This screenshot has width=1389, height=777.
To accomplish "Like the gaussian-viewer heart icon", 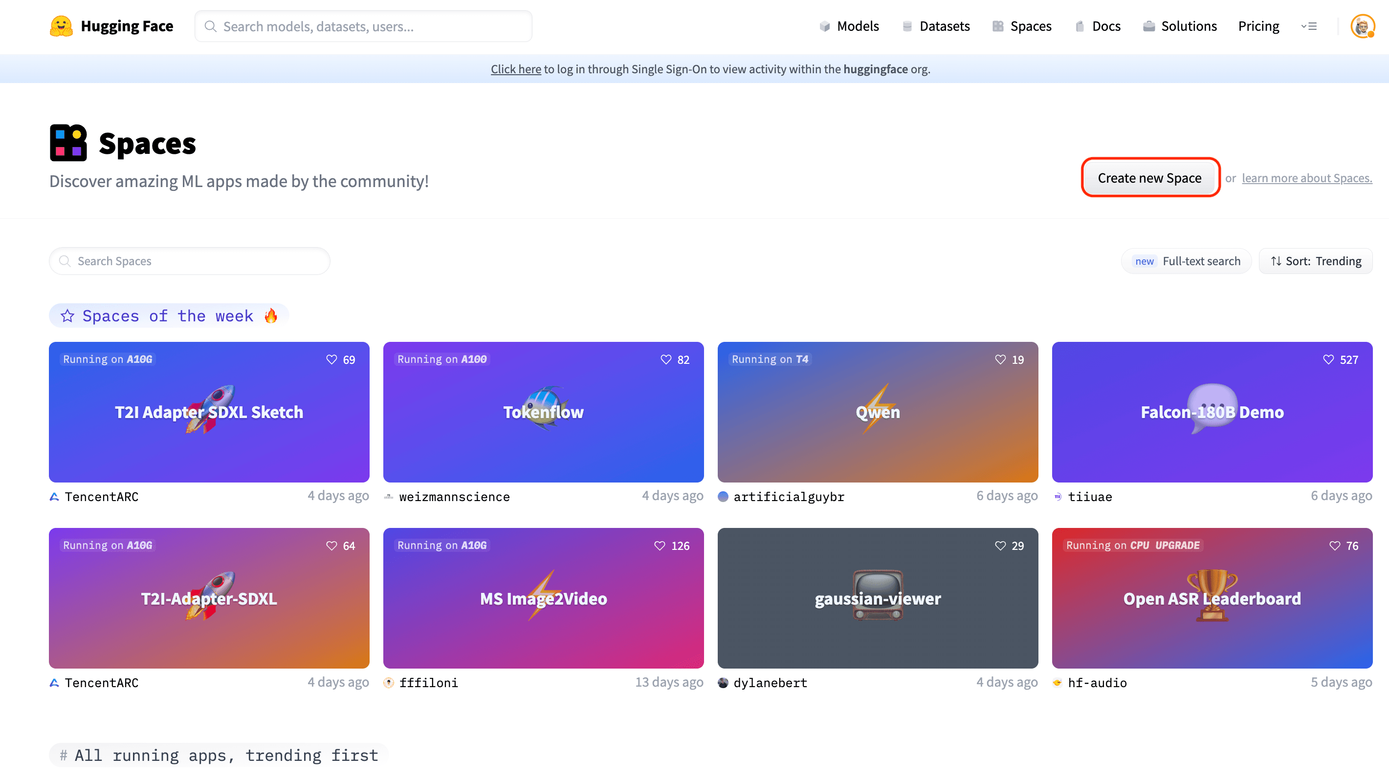I will (x=1000, y=546).
